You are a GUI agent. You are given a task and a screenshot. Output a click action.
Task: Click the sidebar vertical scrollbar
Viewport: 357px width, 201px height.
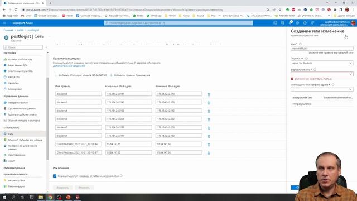(x=47, y=118)
